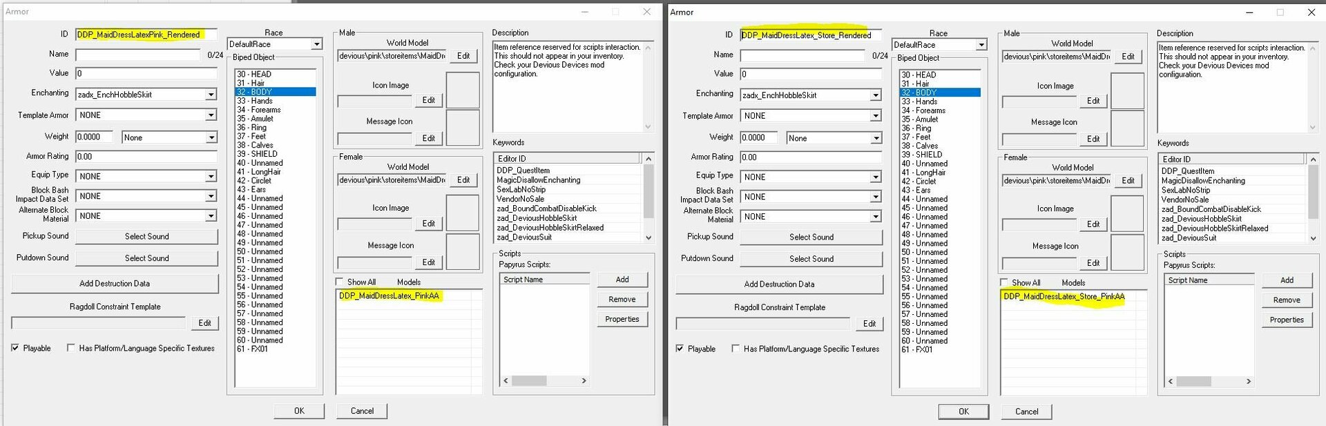Click Ragdoll Constraint Template Edit button, left window

204,323
